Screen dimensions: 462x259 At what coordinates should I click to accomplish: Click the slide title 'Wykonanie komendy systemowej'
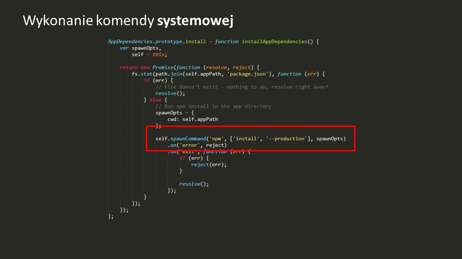tap(128, 21)
